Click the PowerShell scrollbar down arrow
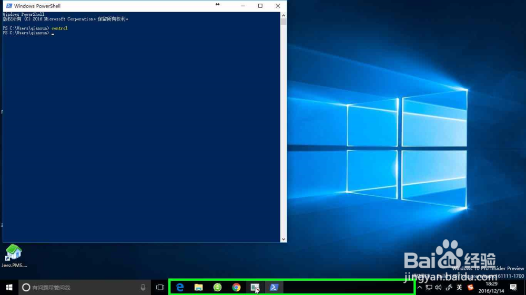526x295 pixels. [284, 239]
